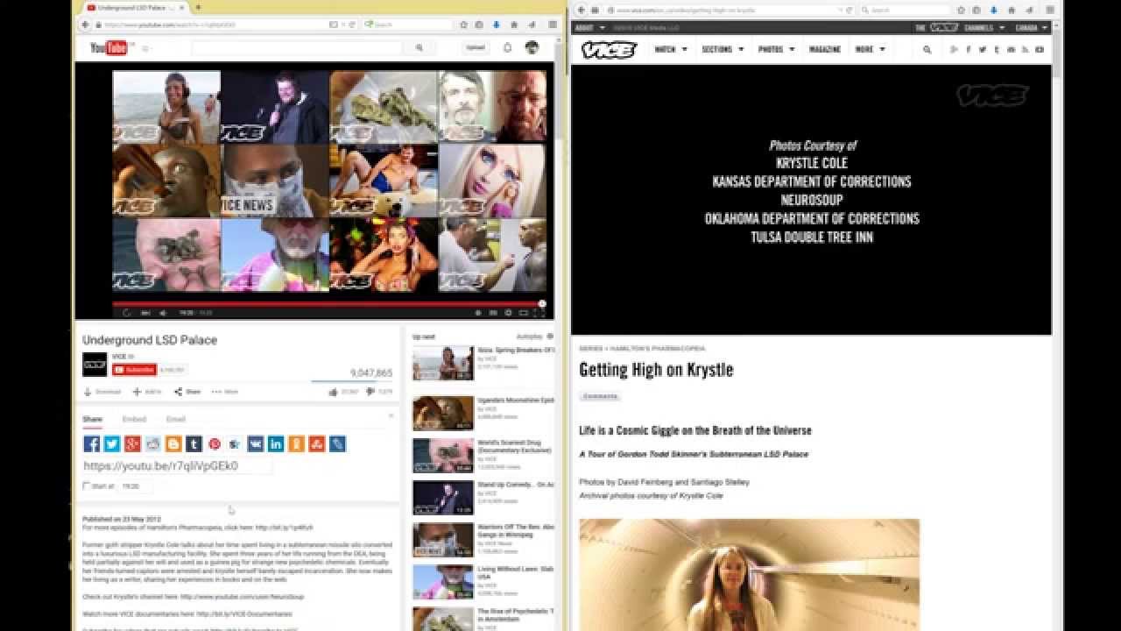Click the Start at time field
The image size is (1121, 631).
[x=134, y=486]
